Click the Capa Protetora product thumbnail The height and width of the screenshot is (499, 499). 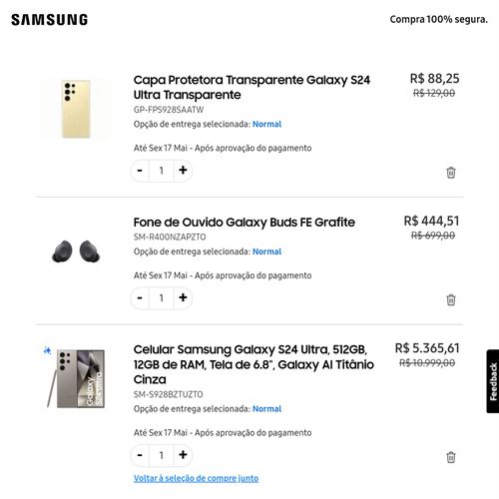pos(76,109)
